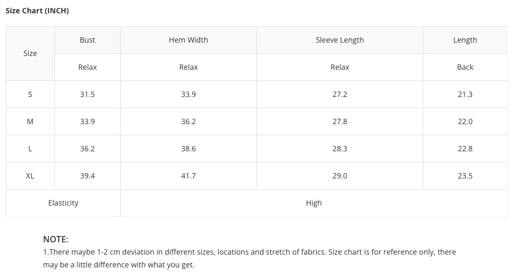Image resolution: width=519 pixels, height=277 pixels.
Task: Select the S size row label
Action: [30, 94]
